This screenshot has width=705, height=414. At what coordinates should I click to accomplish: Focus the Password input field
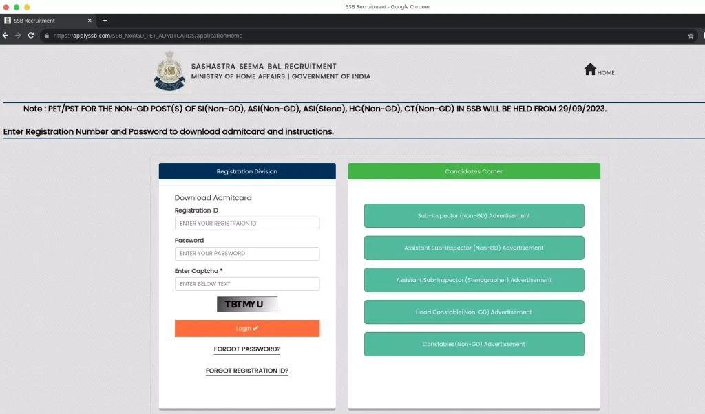(x=247, y=254)
